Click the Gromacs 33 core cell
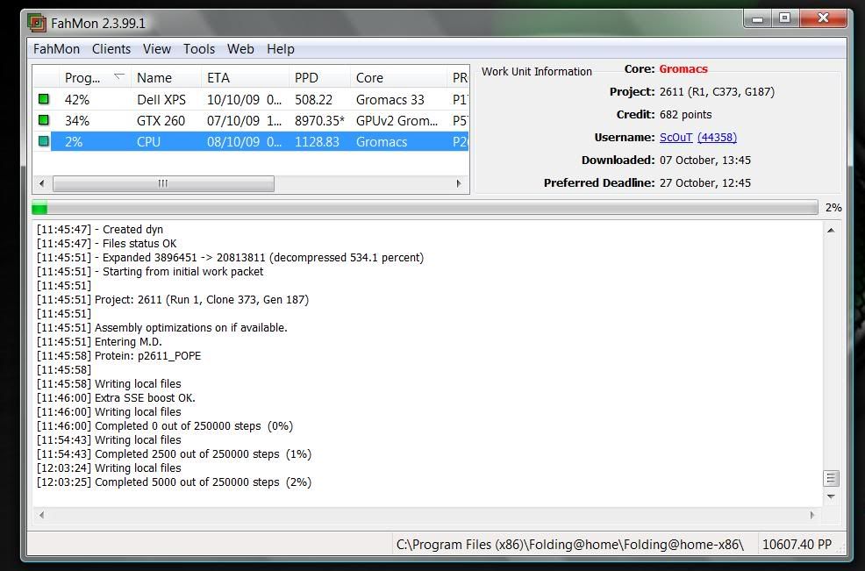The image size is (865, 571). pos(390,100)
